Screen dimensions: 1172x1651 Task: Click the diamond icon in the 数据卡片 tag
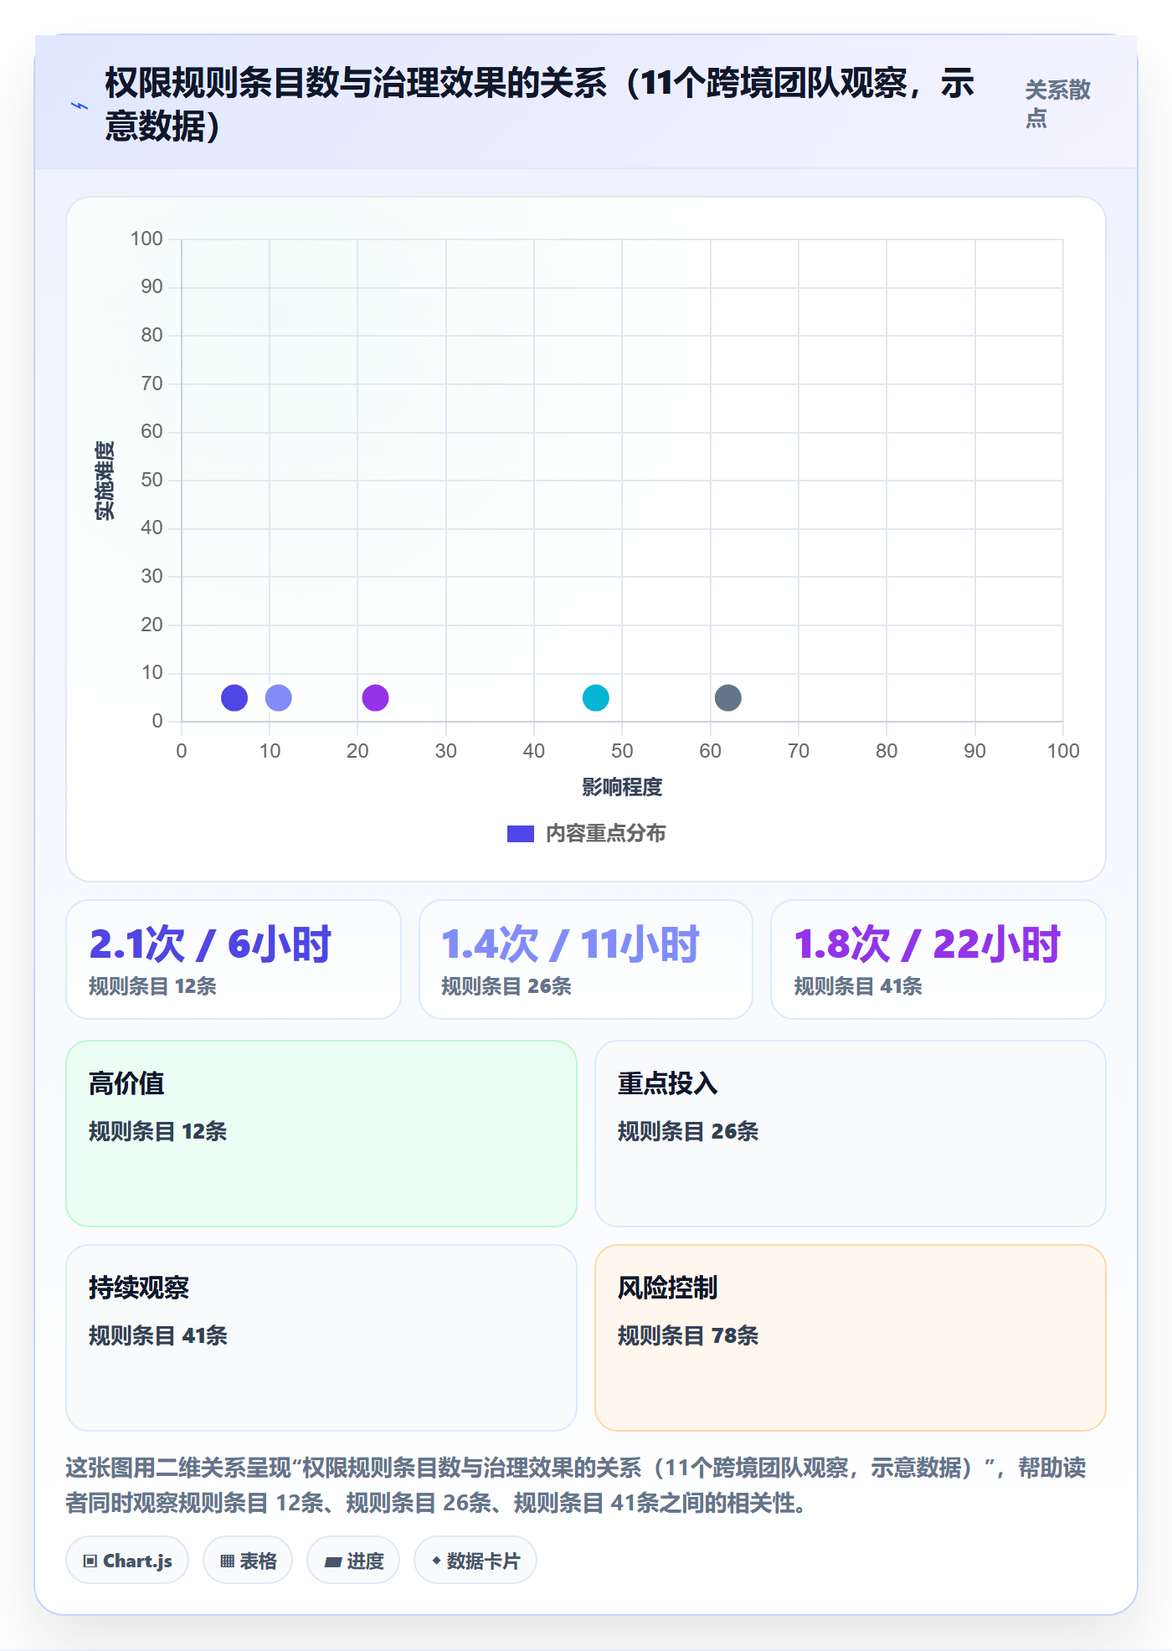pyautogui.click(x=436, y=1561)
